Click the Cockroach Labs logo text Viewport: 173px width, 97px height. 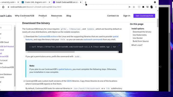(6, 16)
